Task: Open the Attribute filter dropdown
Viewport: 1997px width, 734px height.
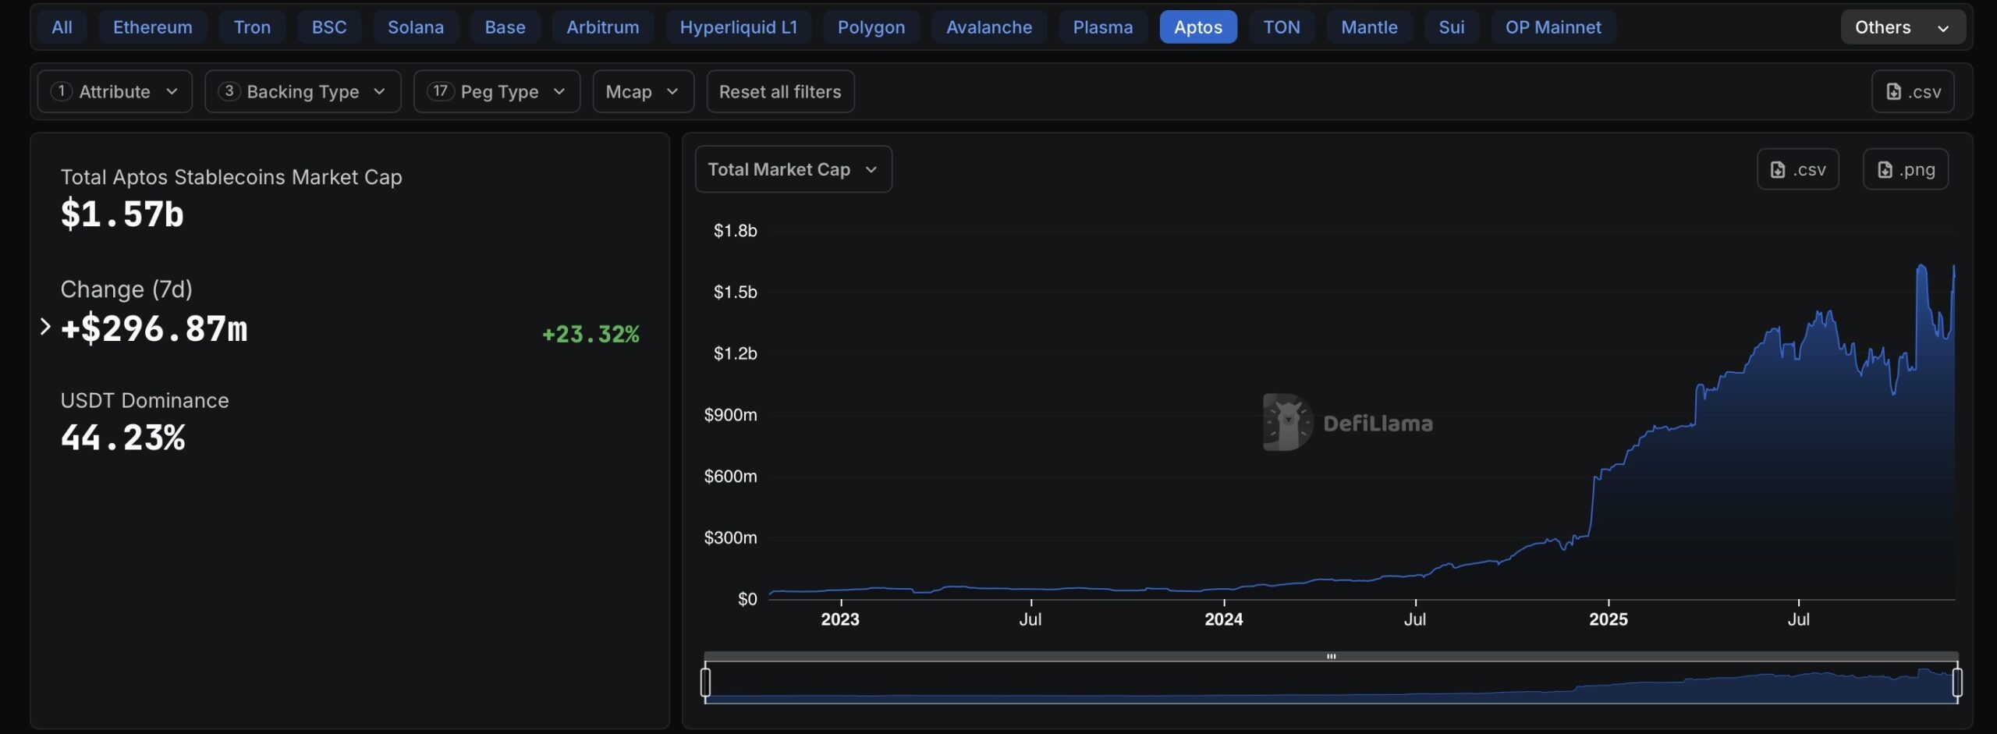Action: (115, 92)
